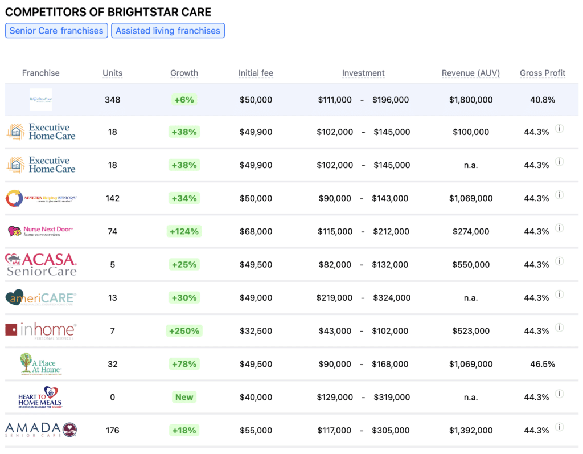Screen dimensions: 583x454
Task: Click the +34% growth badge
Action: pos(184,198)
